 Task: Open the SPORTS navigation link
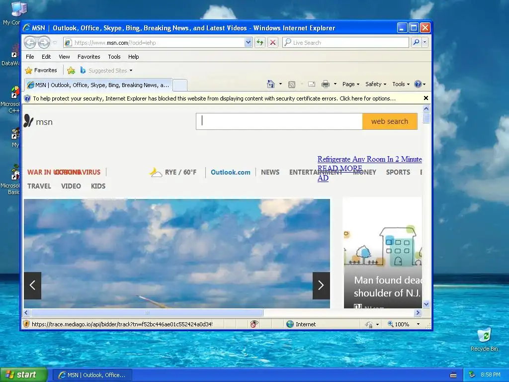click(x=398, y=172)
